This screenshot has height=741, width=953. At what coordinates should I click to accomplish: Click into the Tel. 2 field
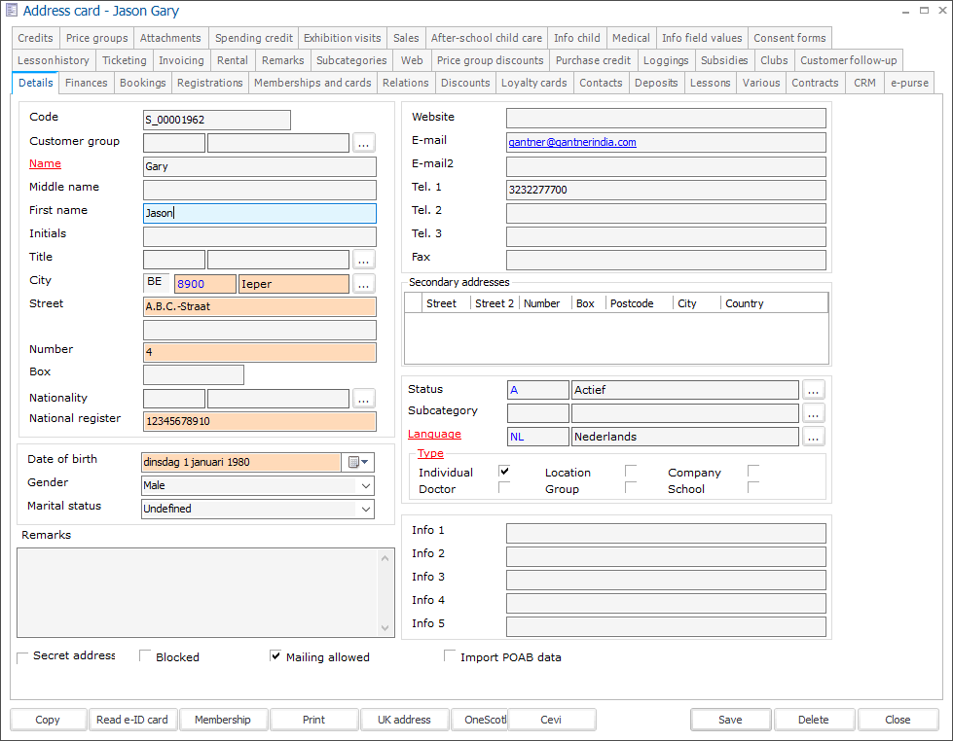tap(666, 213)
